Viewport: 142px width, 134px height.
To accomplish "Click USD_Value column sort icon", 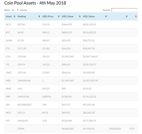I will [x=80, y=16].
